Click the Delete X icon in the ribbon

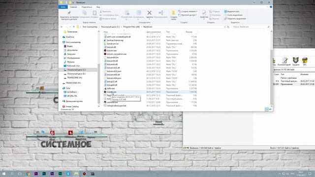tap(149, 13)
